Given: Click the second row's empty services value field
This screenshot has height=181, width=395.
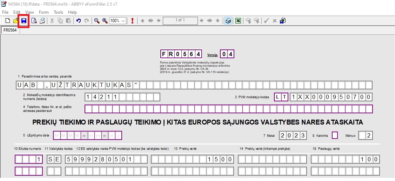Looking at the screenshot, I should tap(345, 171).
